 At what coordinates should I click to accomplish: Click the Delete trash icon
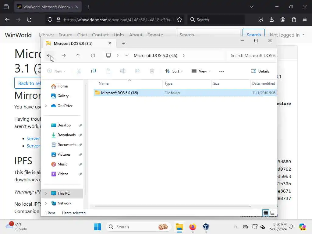coord(152,71)
